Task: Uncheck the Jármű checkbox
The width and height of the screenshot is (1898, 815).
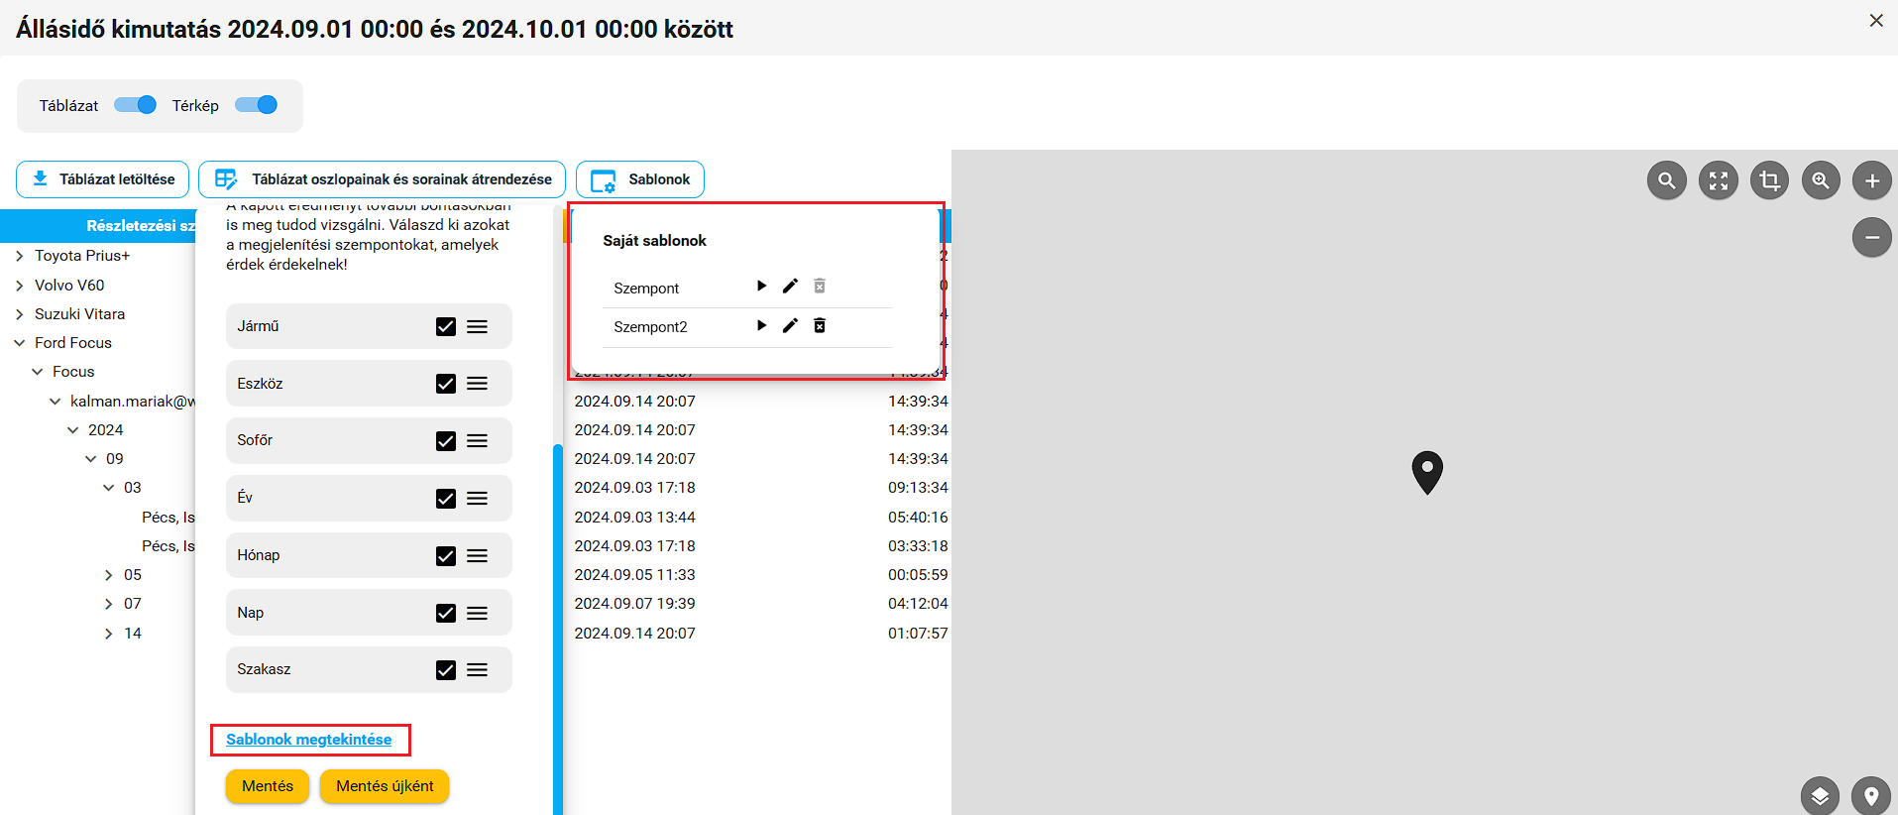Action: point(446,326)
